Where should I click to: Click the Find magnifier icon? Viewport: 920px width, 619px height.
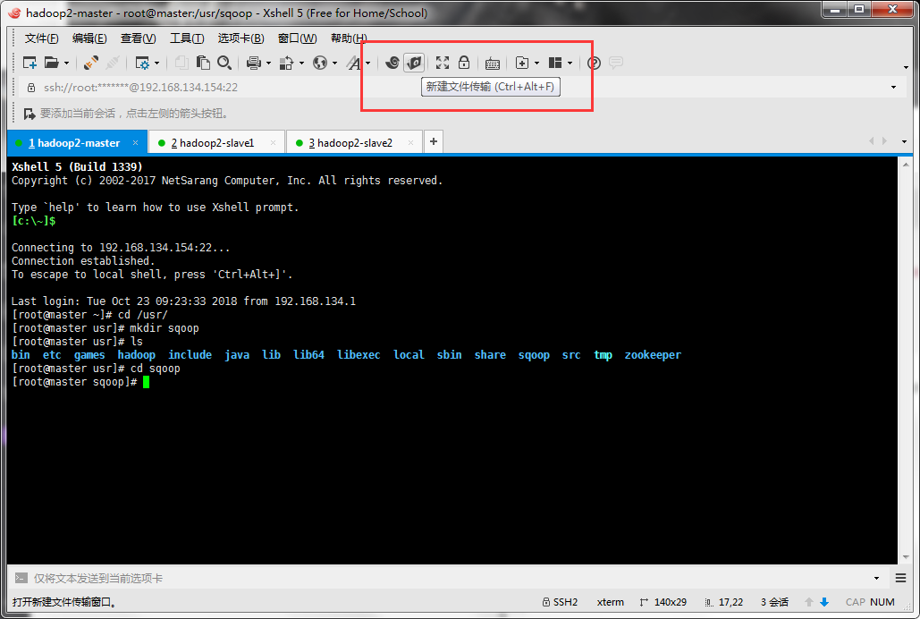tap(224, 63)
